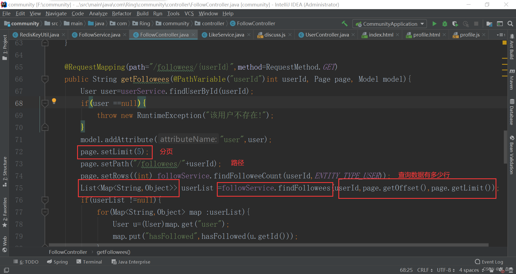Close the LikeService.java tab
Viewport: 516px width, 274px height.
click(x=249, y=35)
